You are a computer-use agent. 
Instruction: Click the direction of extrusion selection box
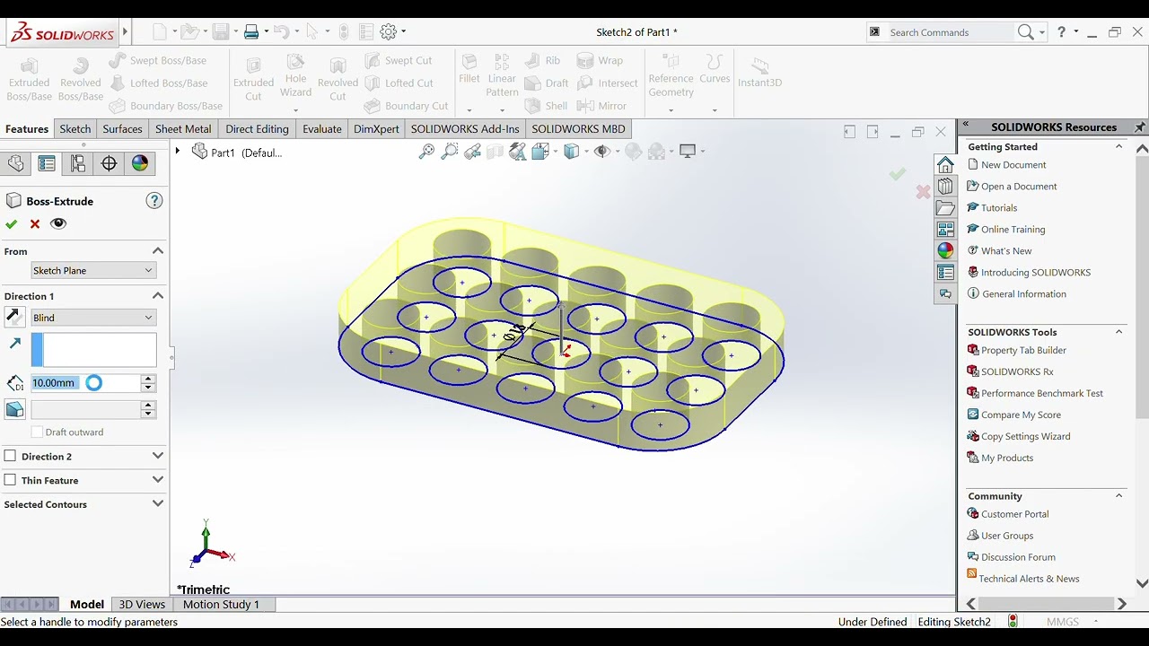[x=93, y=350]
